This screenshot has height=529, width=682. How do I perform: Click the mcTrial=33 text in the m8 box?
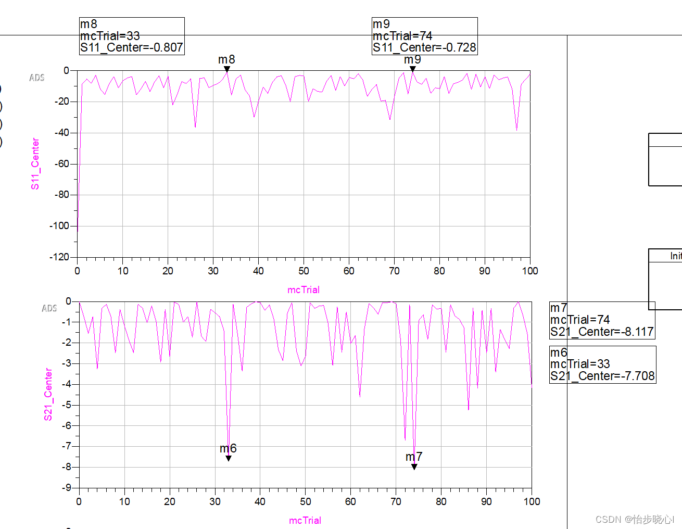pyautogui.click(x=110, y=36)
